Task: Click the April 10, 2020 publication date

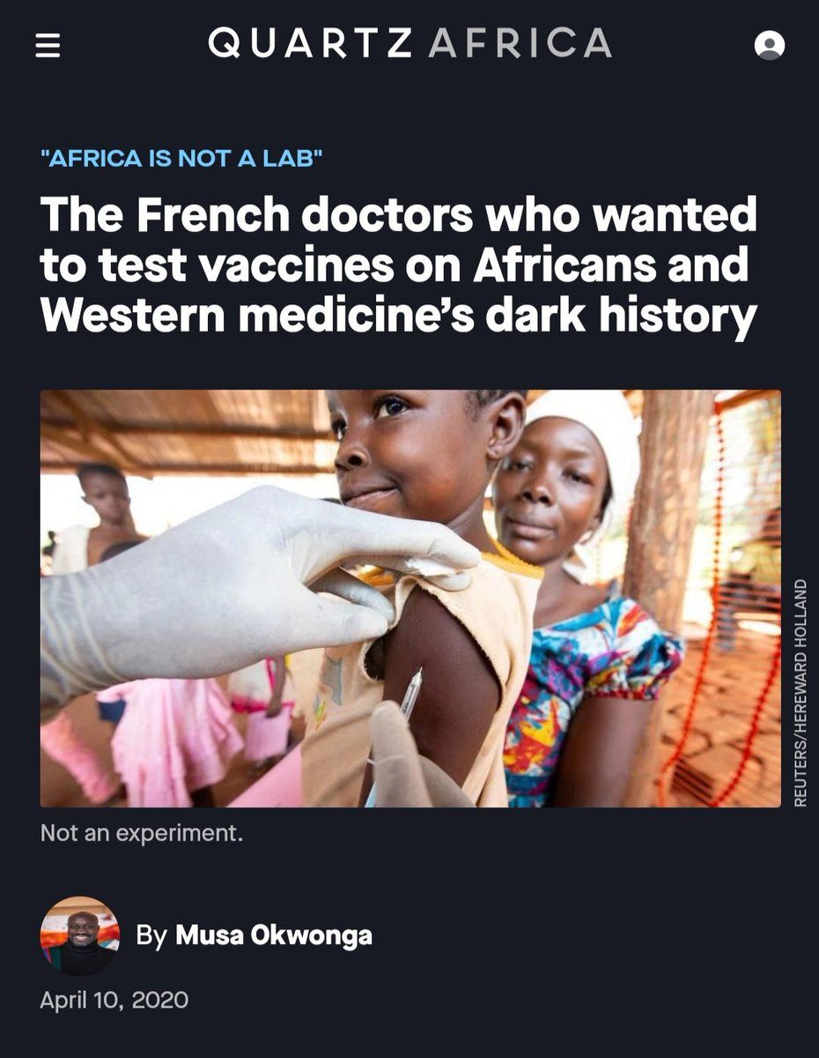Action: point(114,1000)
